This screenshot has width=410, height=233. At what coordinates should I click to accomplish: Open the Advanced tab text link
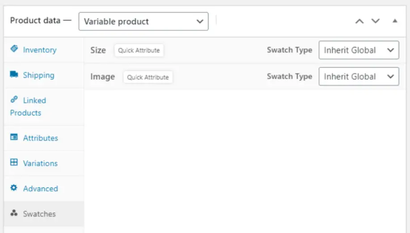coord(40,188)
